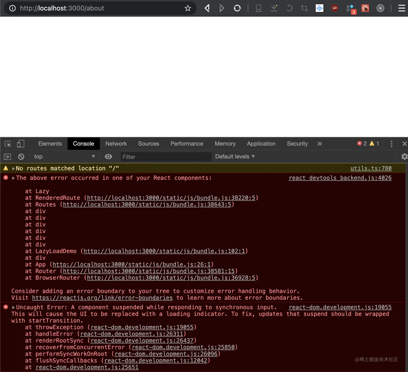Image resolution: width=408 pixels, height=372 pixels.
Task: Open react-dom.development.js:19055 link at right edge
Action: pyautogui.click(x=340, y=307)
